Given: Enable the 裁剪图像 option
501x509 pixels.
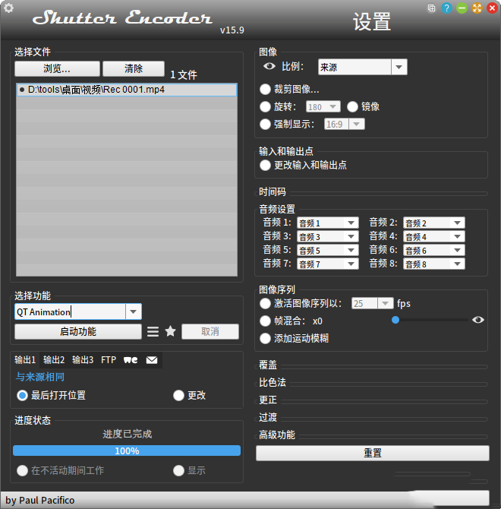Looking at the screenshot, I should click(x=265, y=90).
